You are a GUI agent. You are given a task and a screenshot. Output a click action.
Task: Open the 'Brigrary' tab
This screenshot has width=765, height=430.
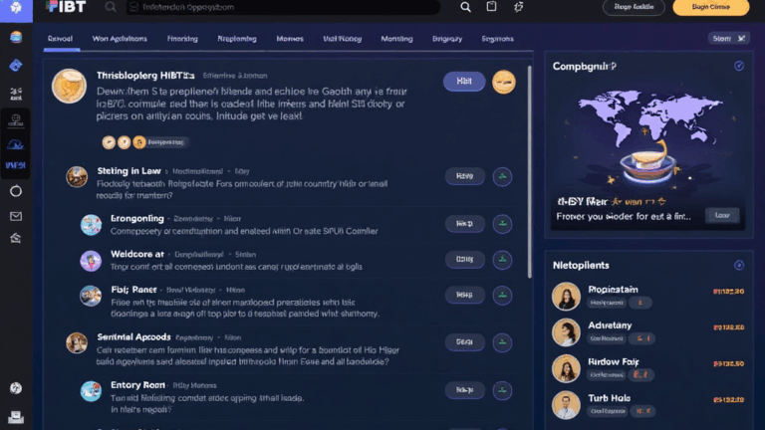(x=447, y=39)
